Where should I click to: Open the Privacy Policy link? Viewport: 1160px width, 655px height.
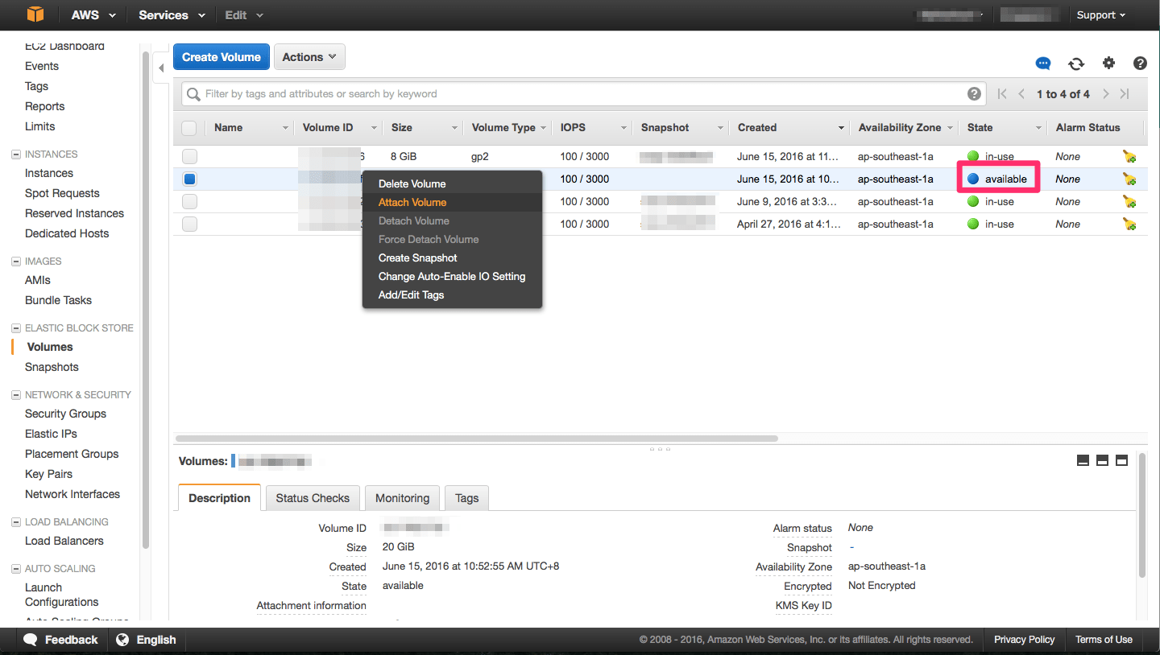tap(1024, 639)
